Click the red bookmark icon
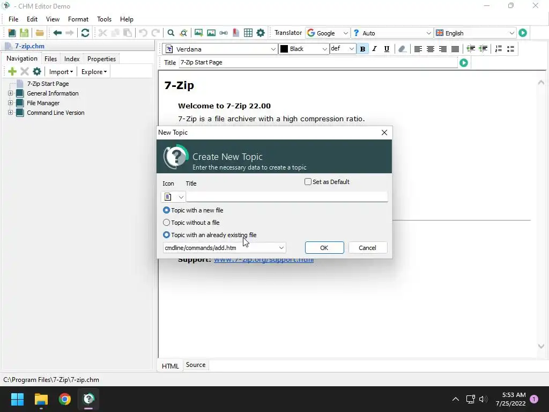This screenshot has width=549, height=412. coord(236,33)
